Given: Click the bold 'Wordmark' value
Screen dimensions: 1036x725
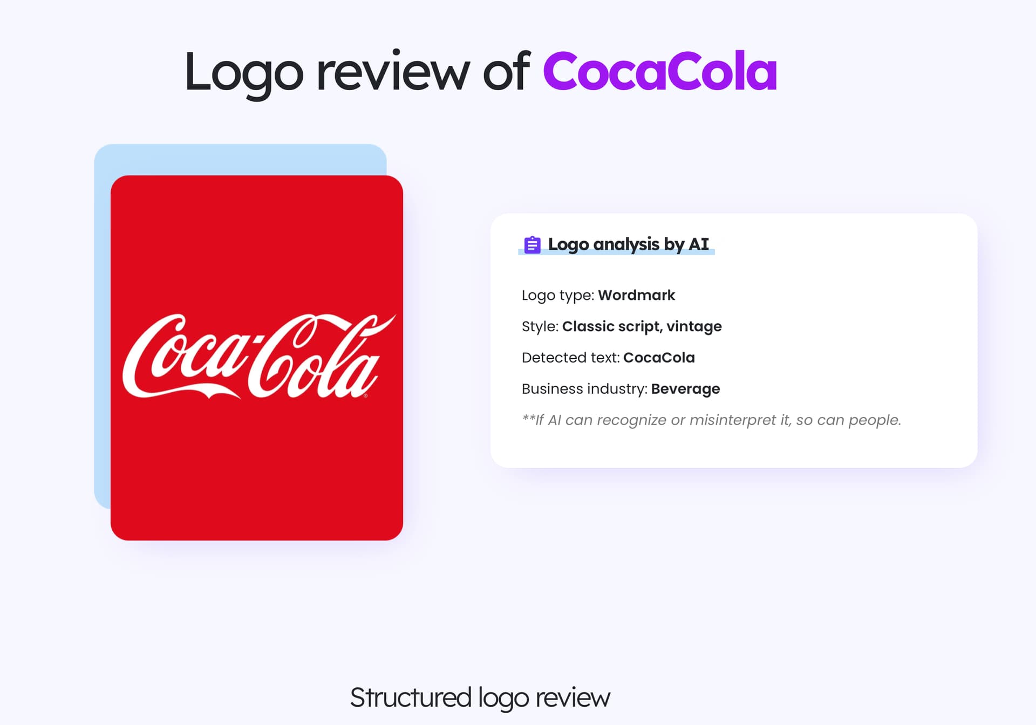Looking at the screenshot, I should pos(636,295).
